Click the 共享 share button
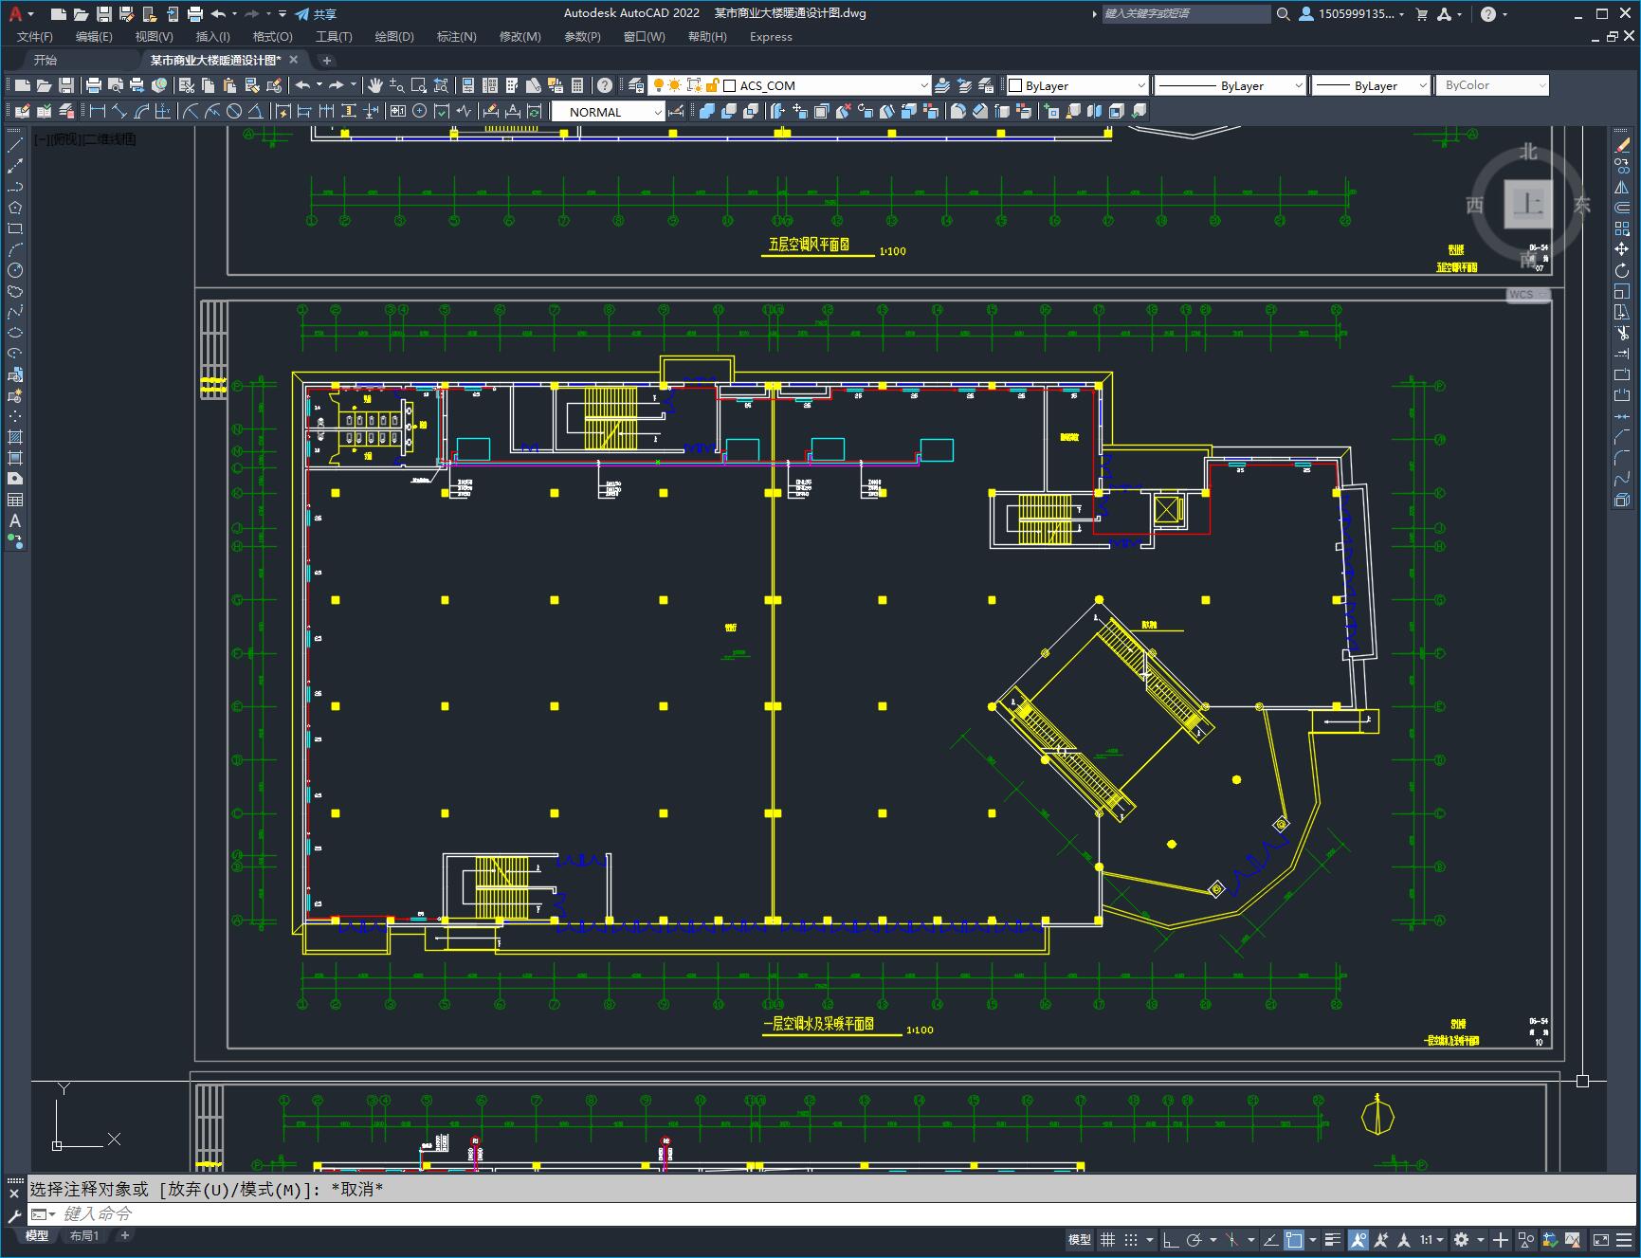The height and width of the screenshot is (1258, 1641). 316,13
